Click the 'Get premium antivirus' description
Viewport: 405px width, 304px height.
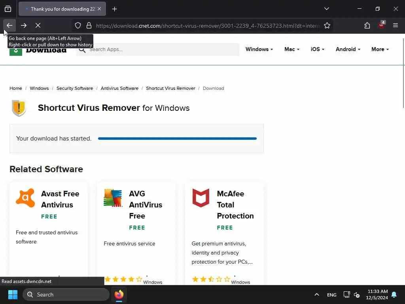pos(222,253)
